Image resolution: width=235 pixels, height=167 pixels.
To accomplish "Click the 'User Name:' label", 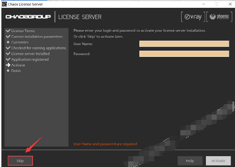I will [83, 44].
